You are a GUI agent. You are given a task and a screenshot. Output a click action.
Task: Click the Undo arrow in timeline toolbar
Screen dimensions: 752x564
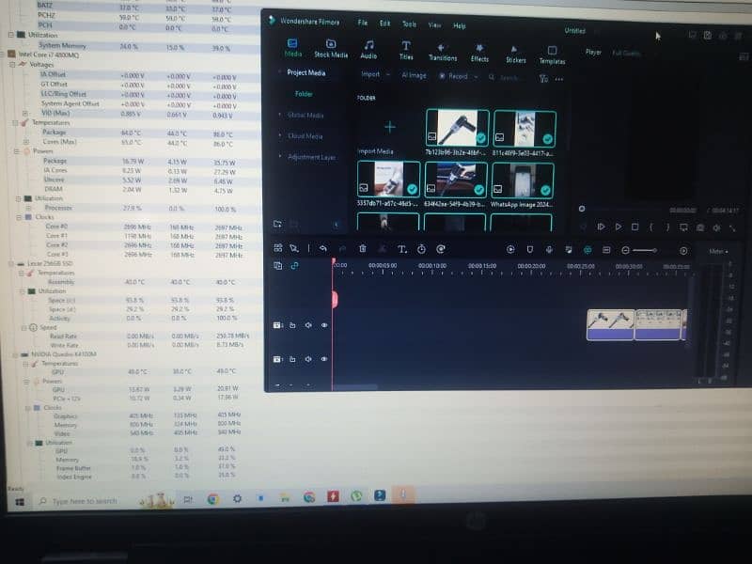click(322, 248)
